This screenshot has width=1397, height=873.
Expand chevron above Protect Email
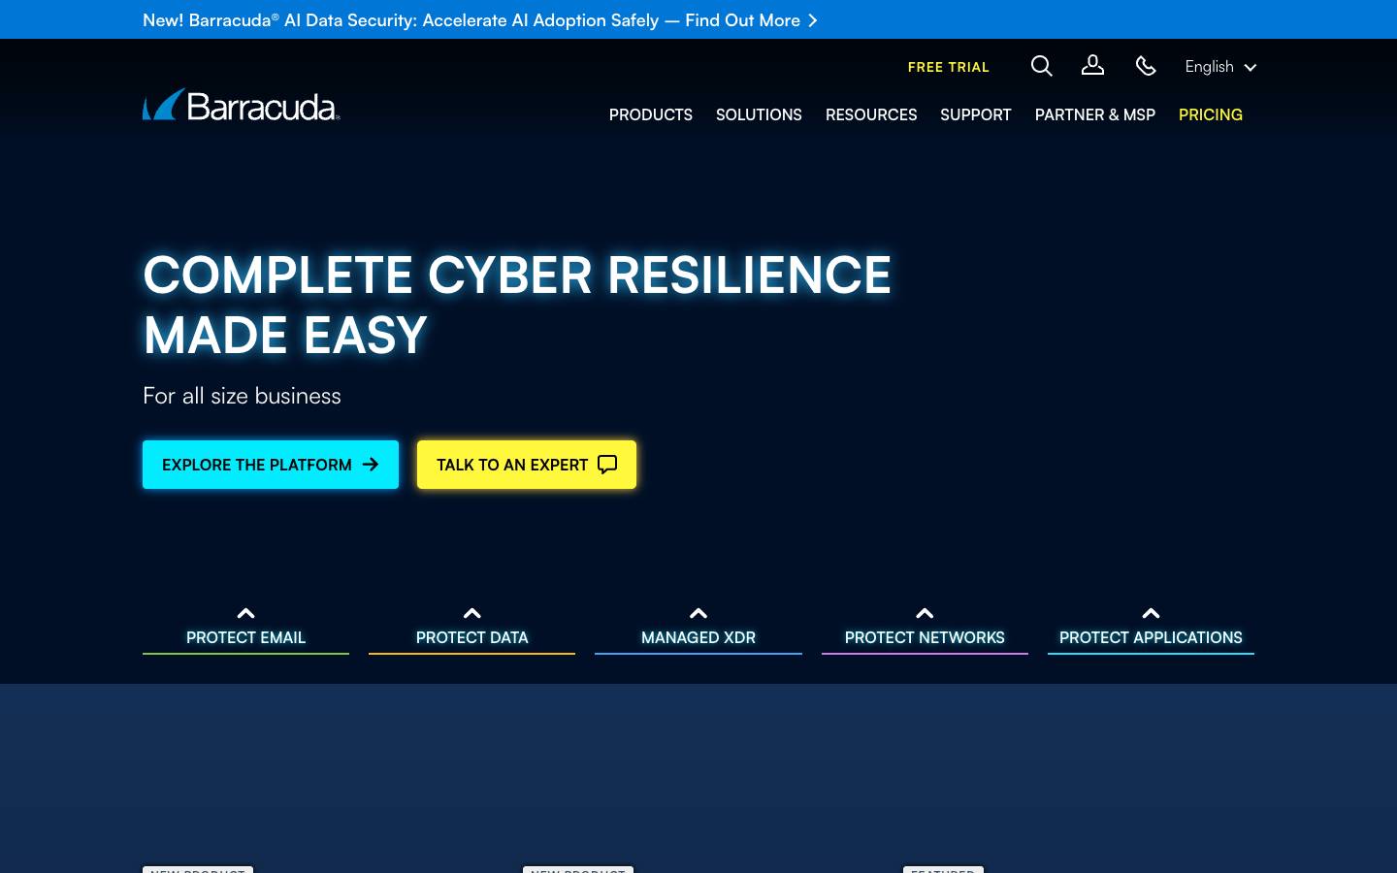point(245,613)
